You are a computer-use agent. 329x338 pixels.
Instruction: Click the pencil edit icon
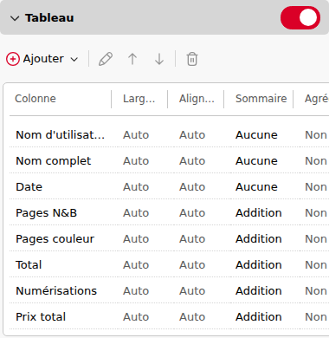click(106, 59)
